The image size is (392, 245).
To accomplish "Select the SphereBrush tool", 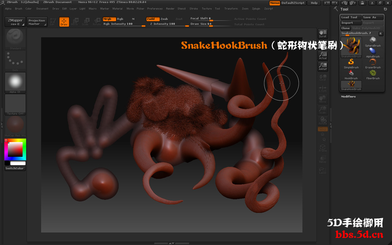I will click(373, 42).
